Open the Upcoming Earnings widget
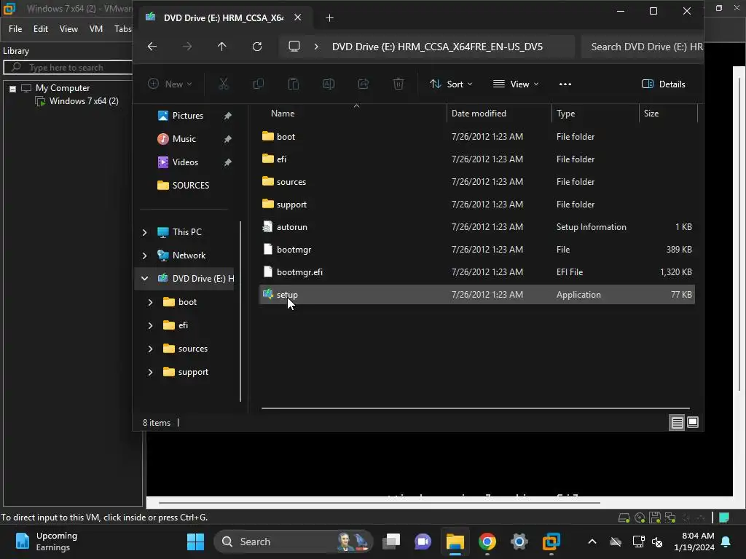Image resolution: width=746 pixels, height=559 pixels. click(46, 542)
